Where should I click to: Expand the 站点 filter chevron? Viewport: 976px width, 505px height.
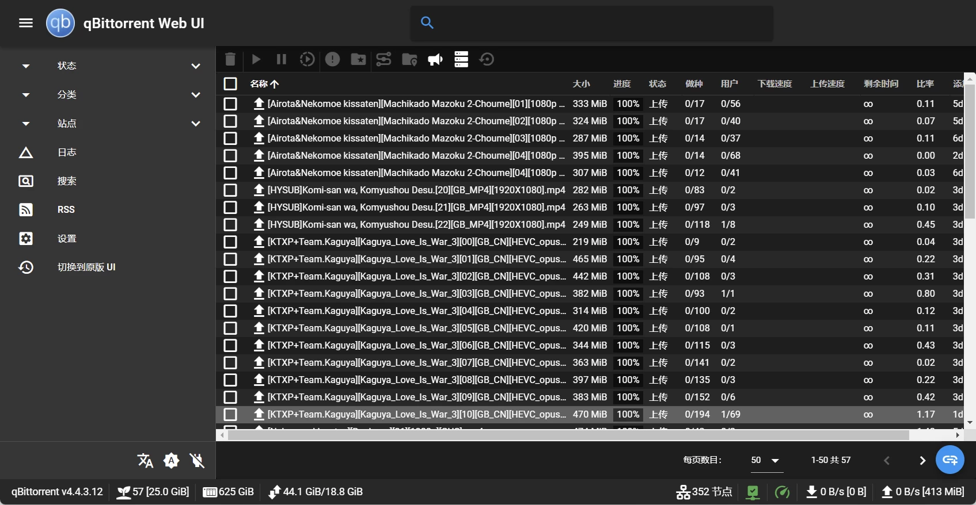pyautogui.click(x=196, y=124)
